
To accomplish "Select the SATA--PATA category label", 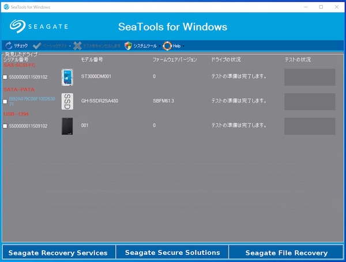I will pos(19,89).
